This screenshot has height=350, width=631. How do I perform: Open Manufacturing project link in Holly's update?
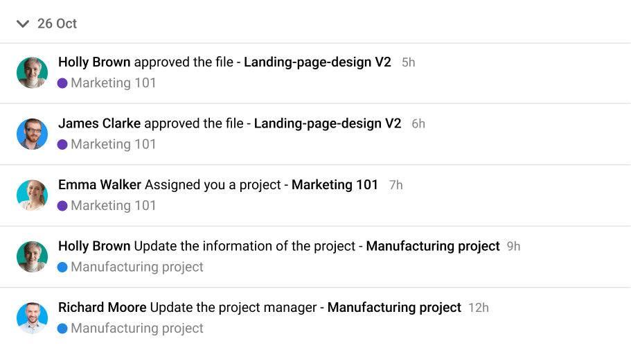433,246
